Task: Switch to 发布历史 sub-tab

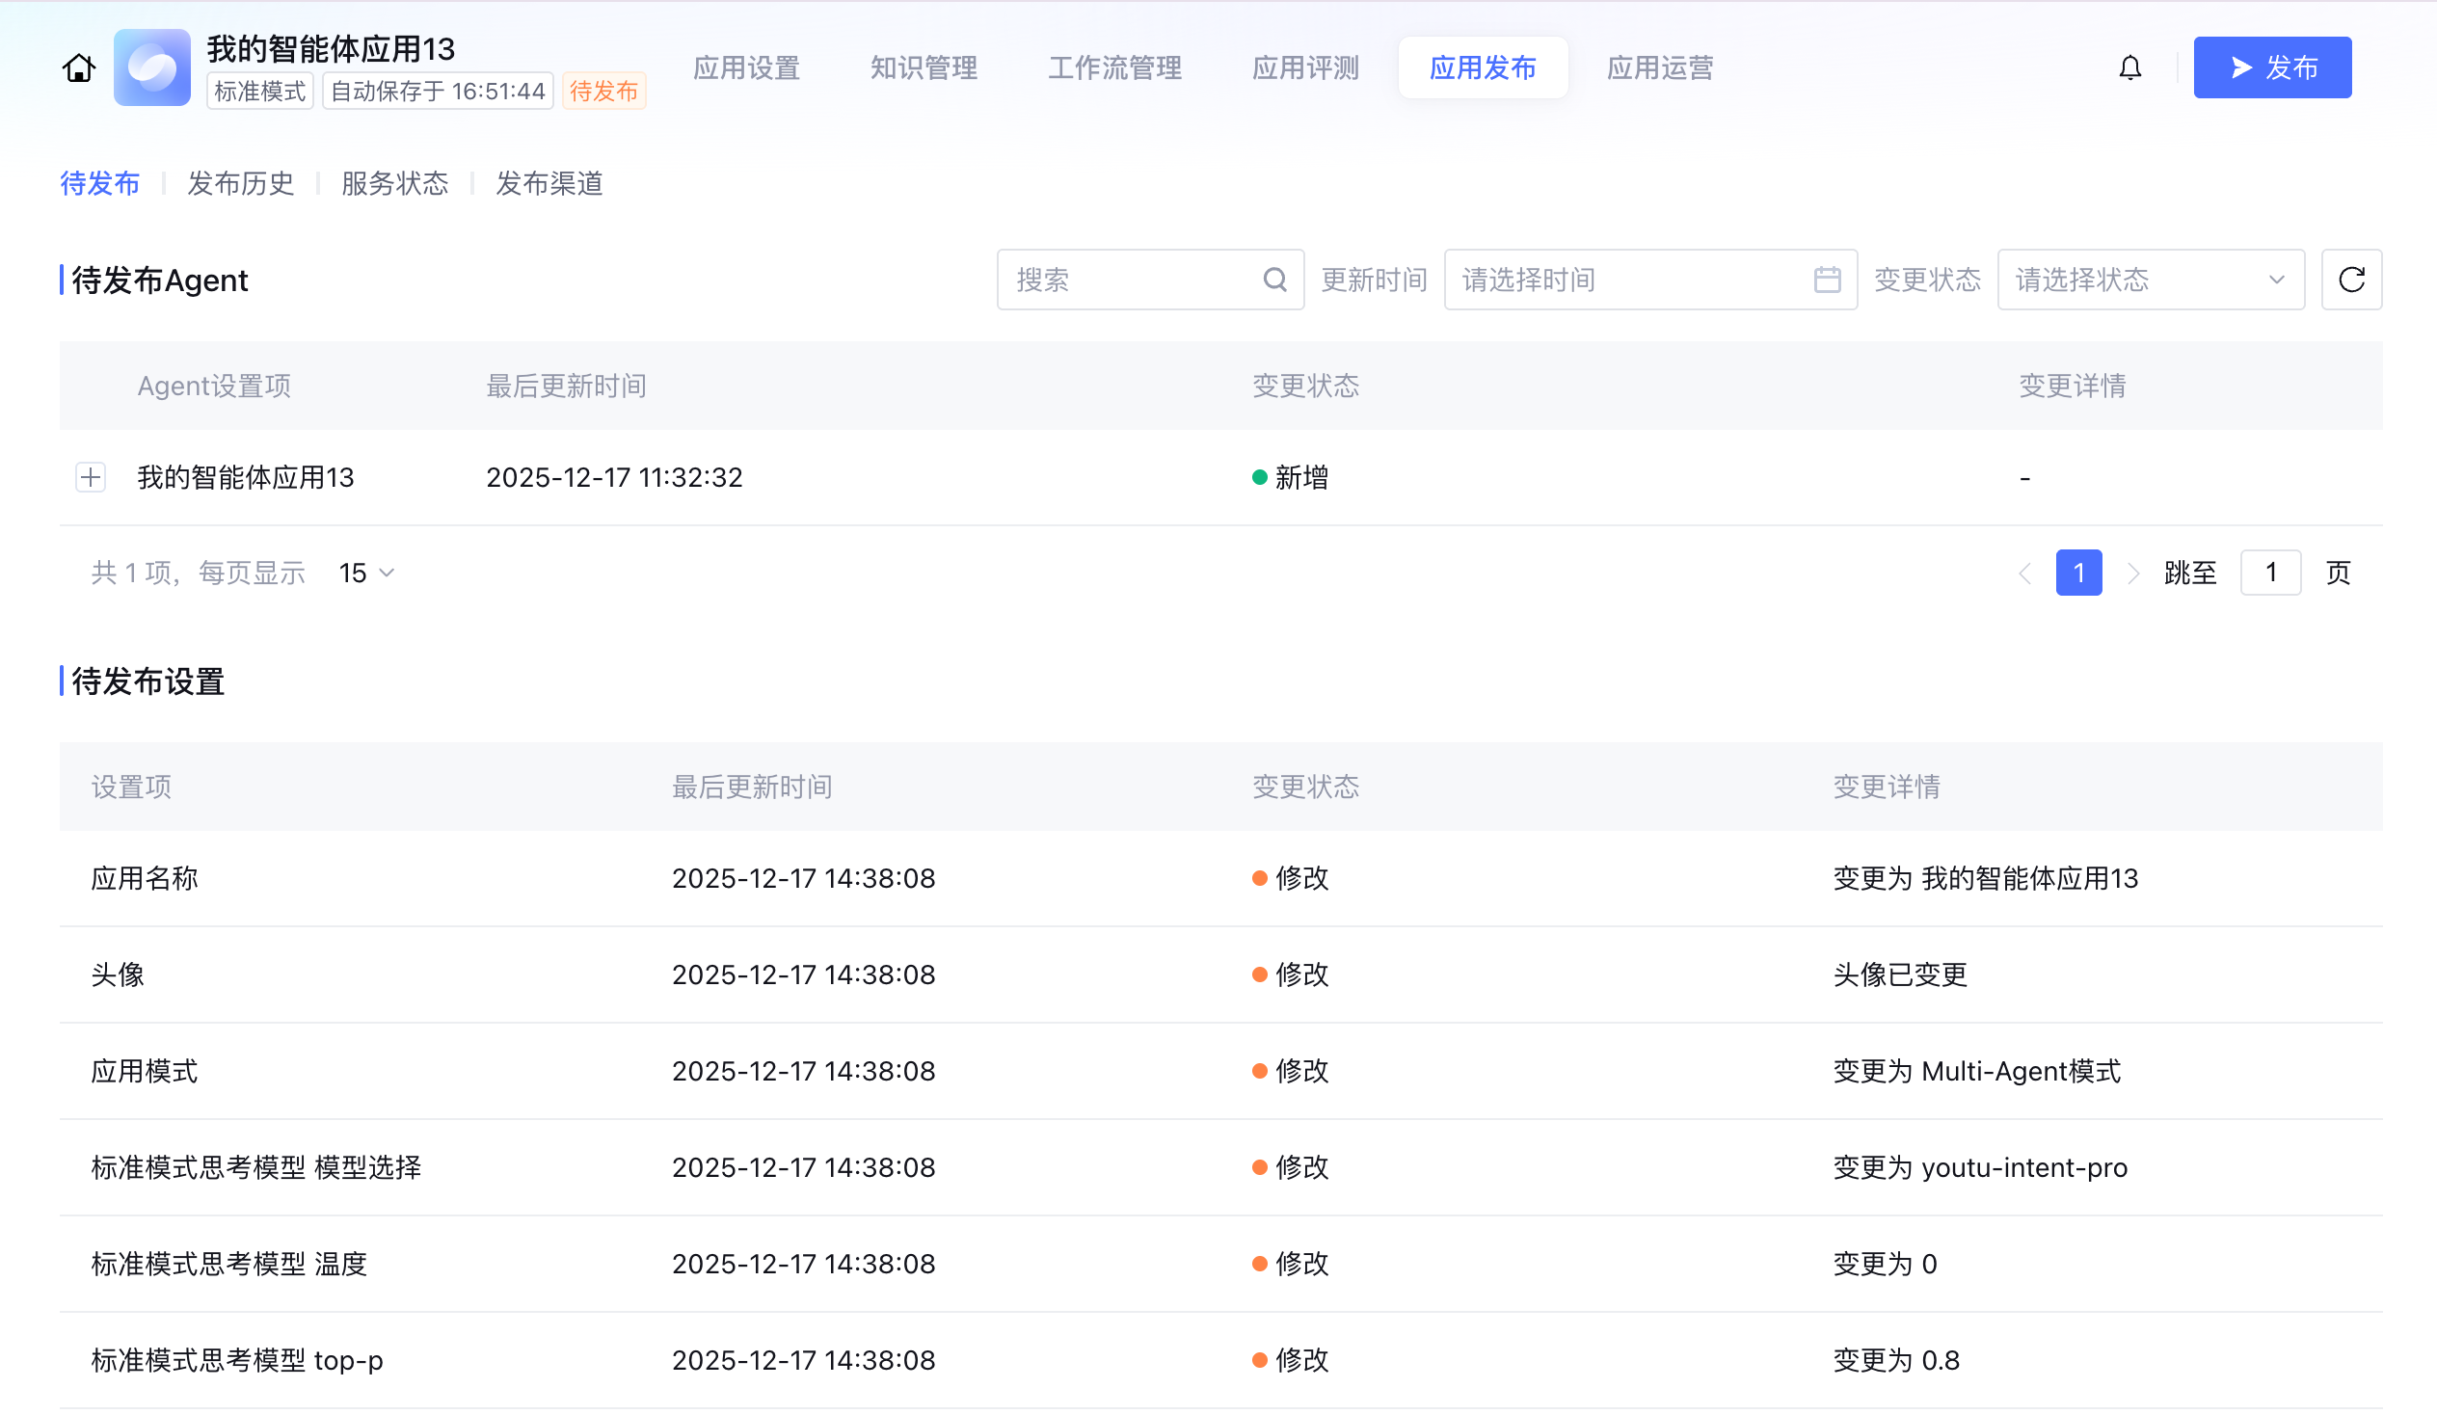Action: click(240, 183)
